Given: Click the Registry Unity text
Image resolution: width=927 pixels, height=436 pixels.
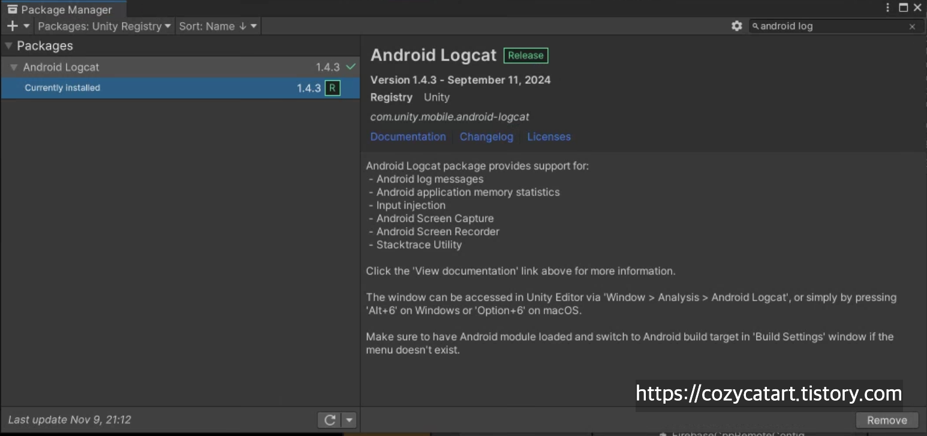Looking at the screenshot, I should [x=410, y=97].
